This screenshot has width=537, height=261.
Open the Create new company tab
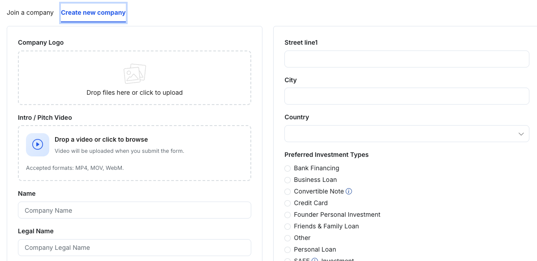click(93, 13)
